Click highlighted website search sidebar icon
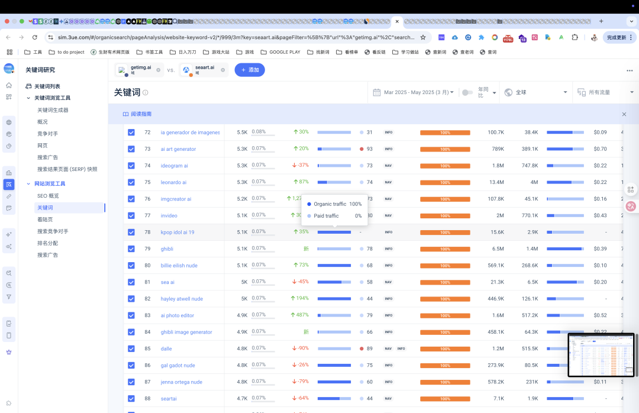Viewport: 639px width, 413px height. pyautogui.click(x=9, y=185)
